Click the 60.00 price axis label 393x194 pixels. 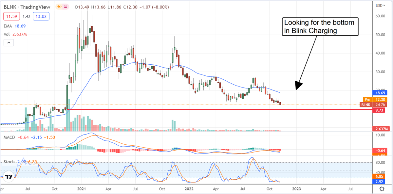pos(380,16)
